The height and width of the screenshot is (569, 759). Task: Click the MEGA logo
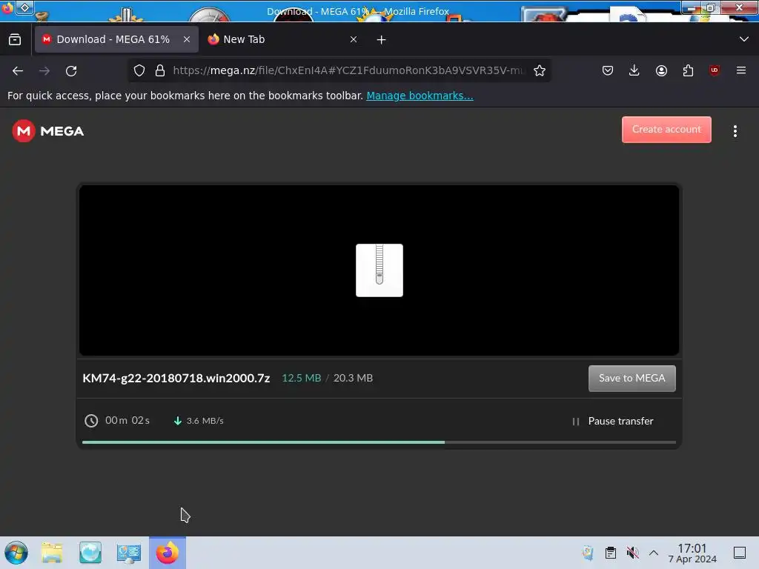(48, 131)
